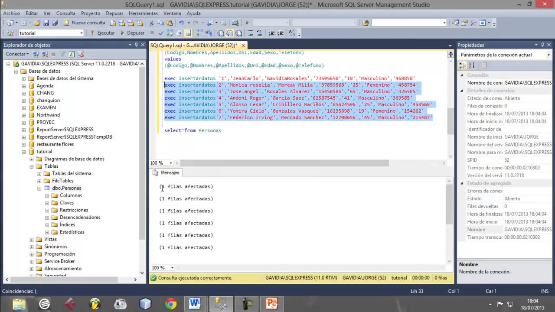Click the Nueva consulta button
Image resolution: width=555 pixels, height=312 pixels.
coord(84,23)
